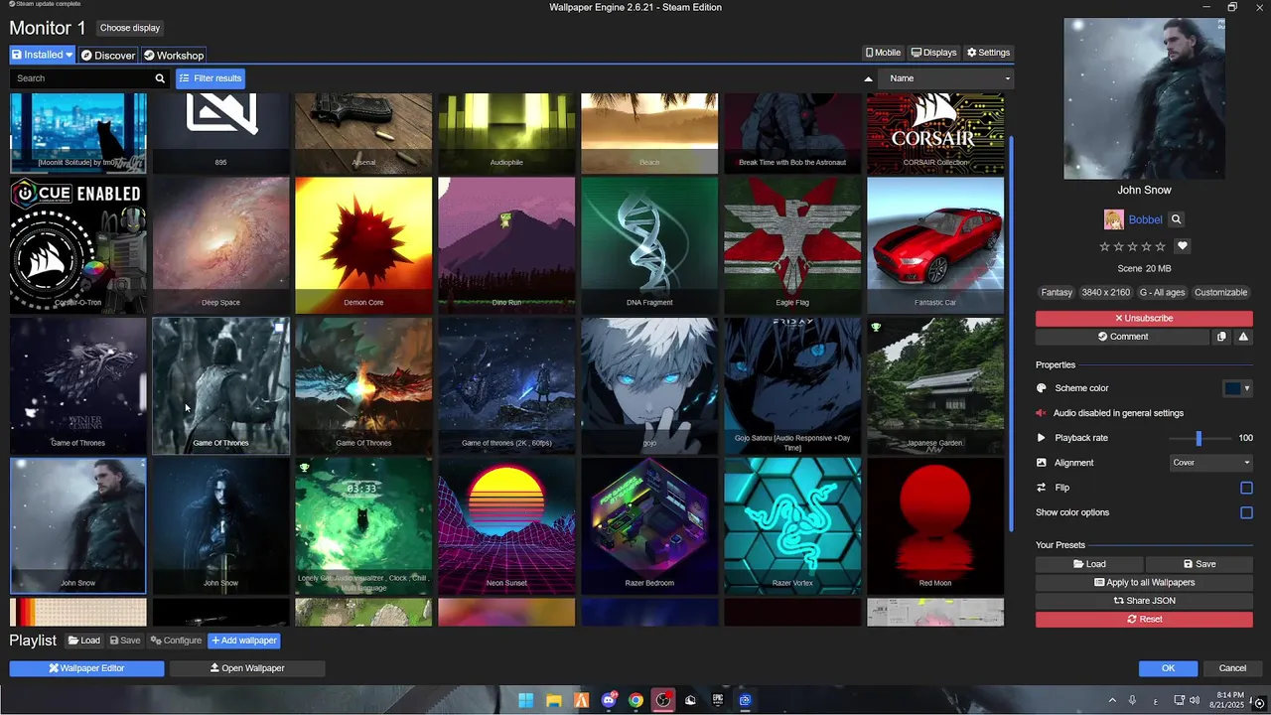Select the Fantastic Car wallpaper thumbnail
1271x715 pixels.
(x=935, y=245)
